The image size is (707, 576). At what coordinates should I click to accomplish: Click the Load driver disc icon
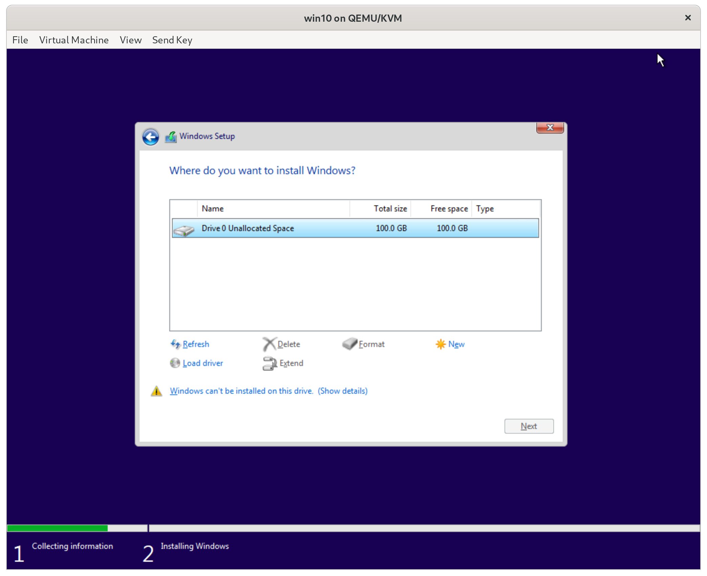(x=175, y=363)
